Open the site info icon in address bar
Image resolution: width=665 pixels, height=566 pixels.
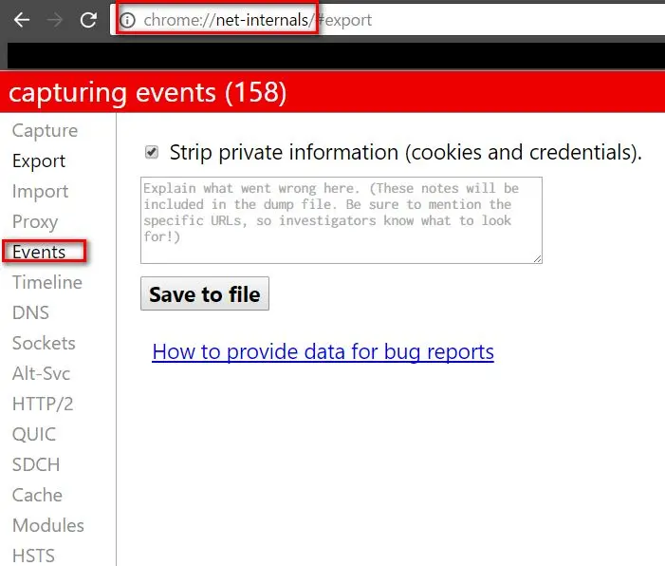[x=127, y=20]
